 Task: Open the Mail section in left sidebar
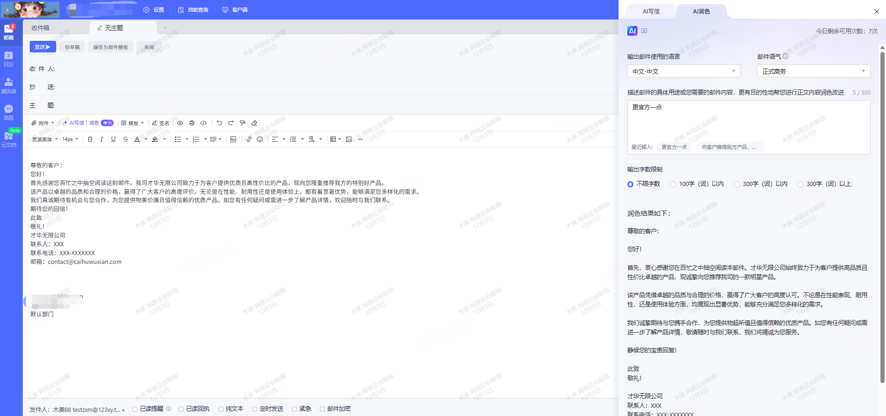[x=9, y=32]
